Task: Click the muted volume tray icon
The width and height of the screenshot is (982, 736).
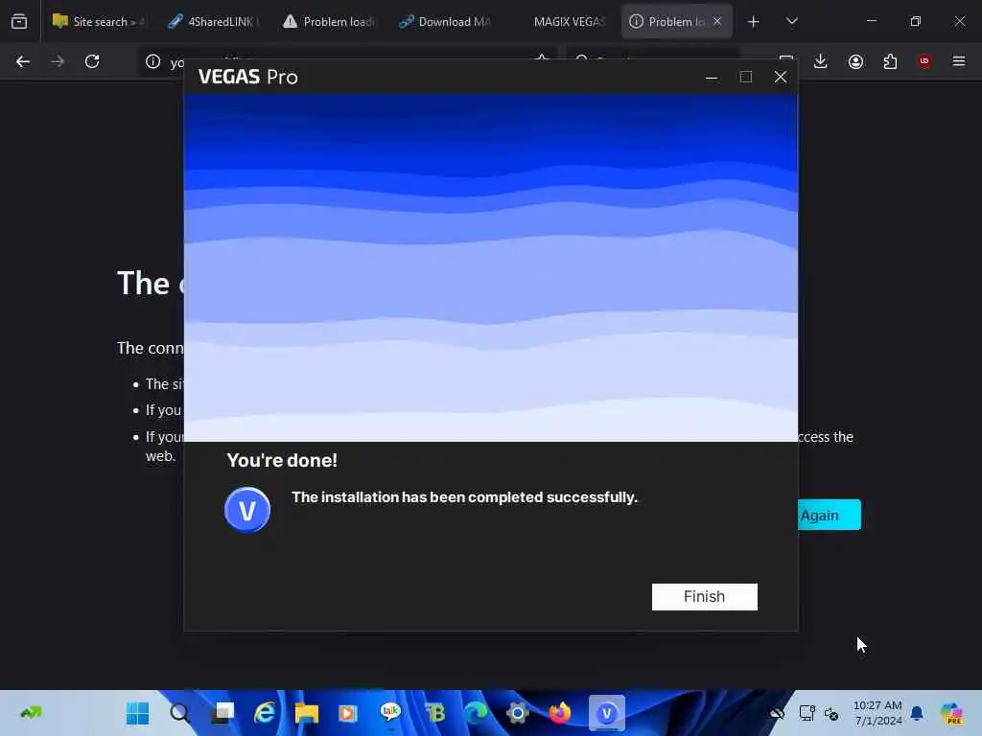Action: point(831,713)
